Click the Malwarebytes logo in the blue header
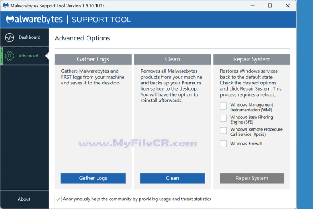 pyautogui.click(x=34, y=20)
